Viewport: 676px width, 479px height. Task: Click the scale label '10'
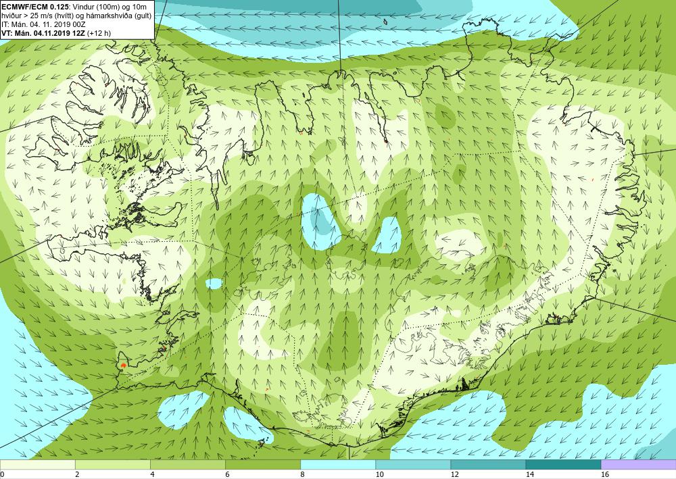(x=379, y=475)
